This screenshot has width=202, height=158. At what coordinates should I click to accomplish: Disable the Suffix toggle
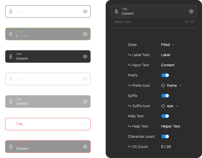click(x=165, y=96)
